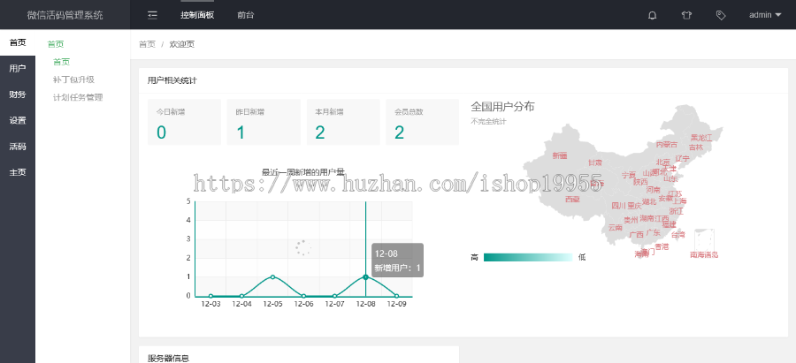796x363 pixels.
Task: Click the 欢迎页 breadcrumb
Action: [x=181, y=44]
